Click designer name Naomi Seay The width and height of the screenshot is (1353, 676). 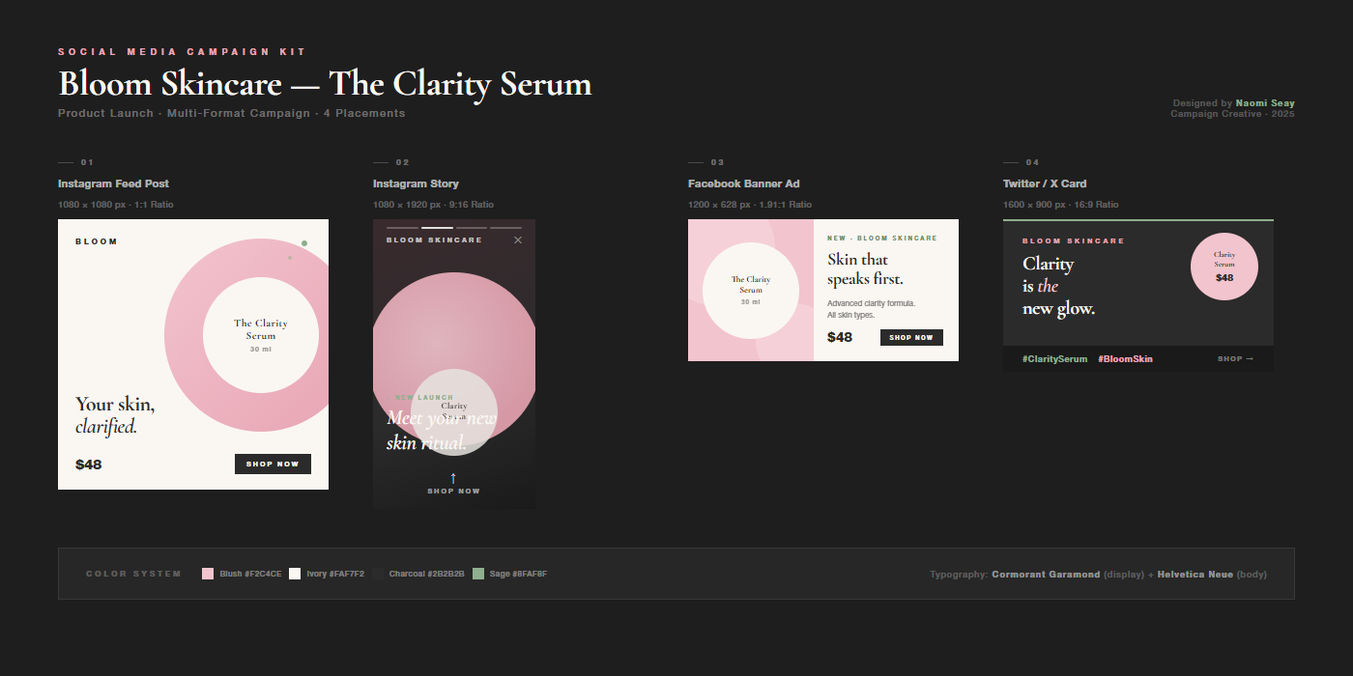(1264, 103)
